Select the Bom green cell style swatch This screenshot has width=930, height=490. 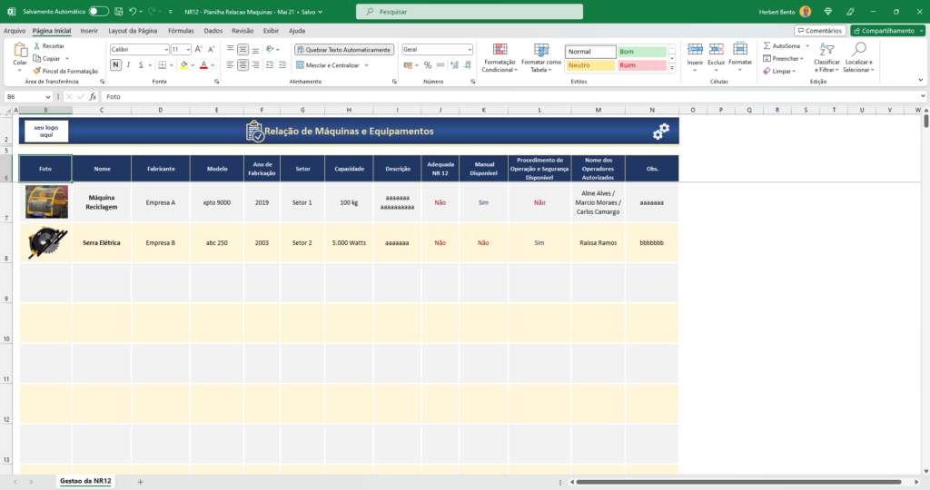[641, 52]
